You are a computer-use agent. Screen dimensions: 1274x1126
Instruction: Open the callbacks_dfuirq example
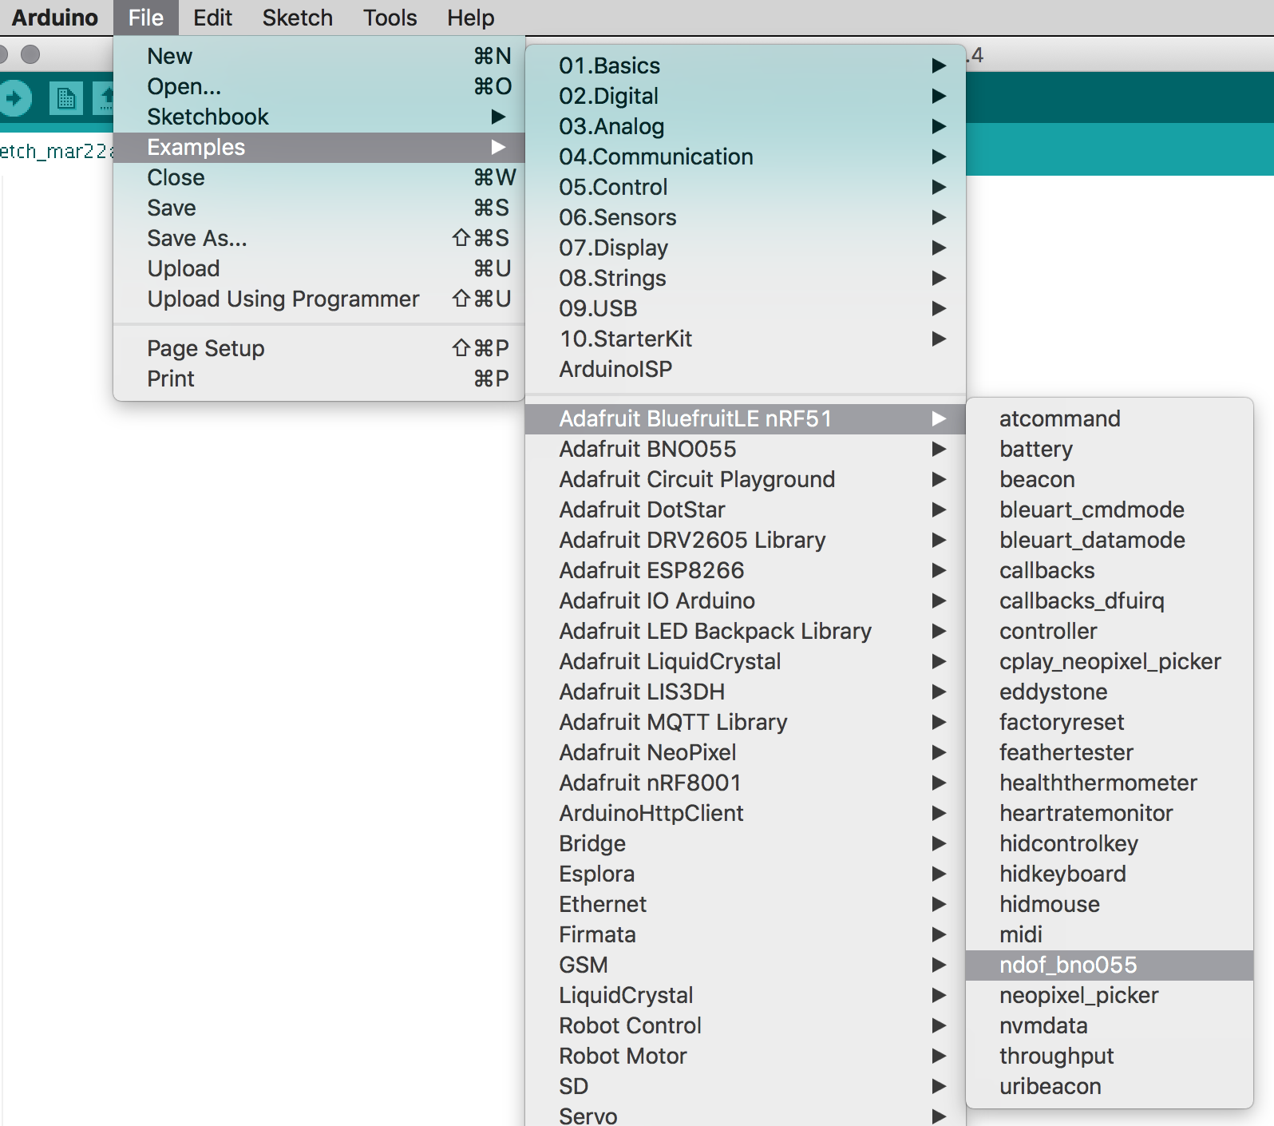pos(1110,601)
